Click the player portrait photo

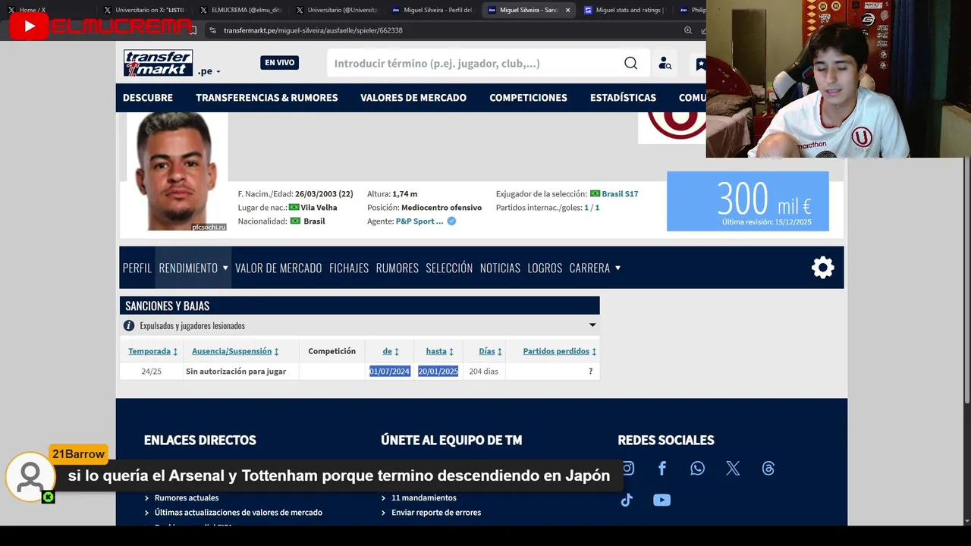pos(177,171)
